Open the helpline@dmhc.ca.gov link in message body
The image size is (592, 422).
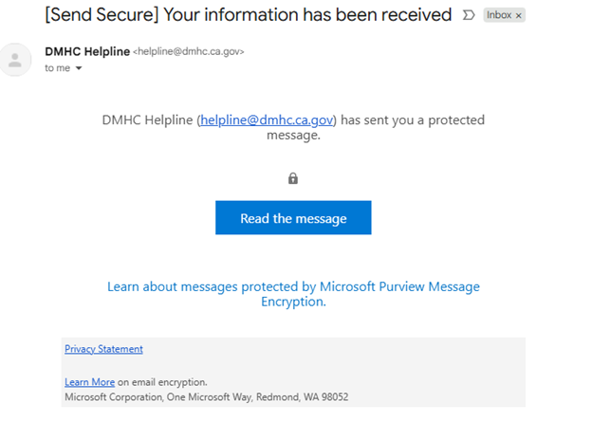click(x=267, y=120)
